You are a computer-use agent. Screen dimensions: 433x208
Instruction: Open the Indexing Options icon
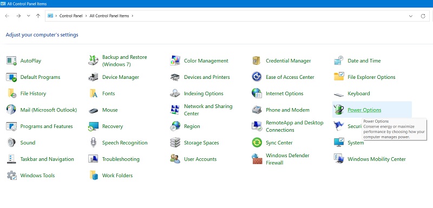click(x=175, y=93)
